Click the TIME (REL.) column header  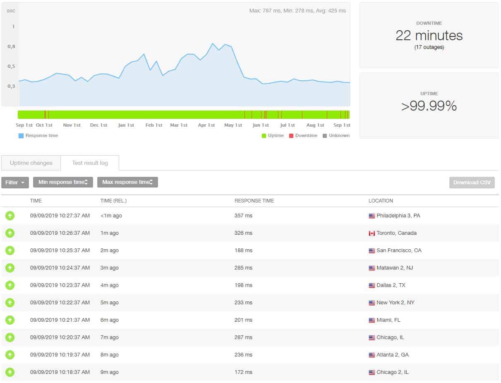(x=113, y=201)
